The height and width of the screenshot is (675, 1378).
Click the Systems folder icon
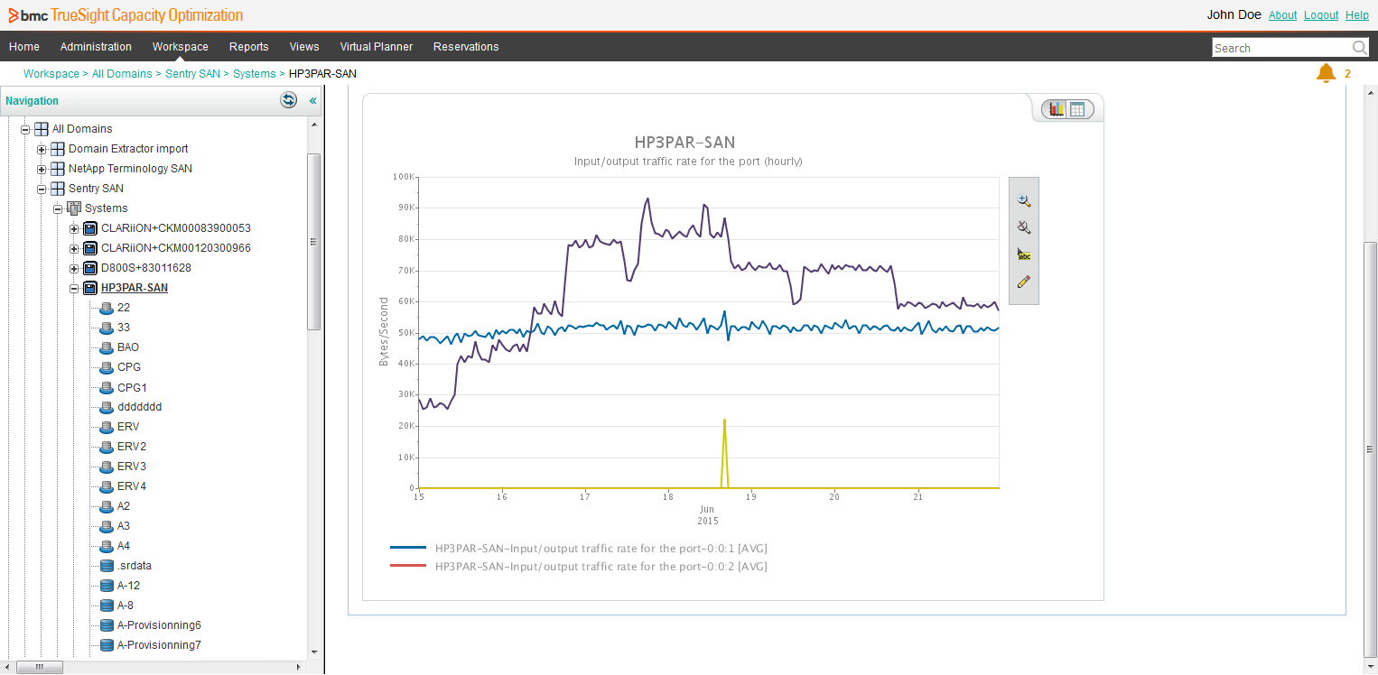(x=74, y=208)
